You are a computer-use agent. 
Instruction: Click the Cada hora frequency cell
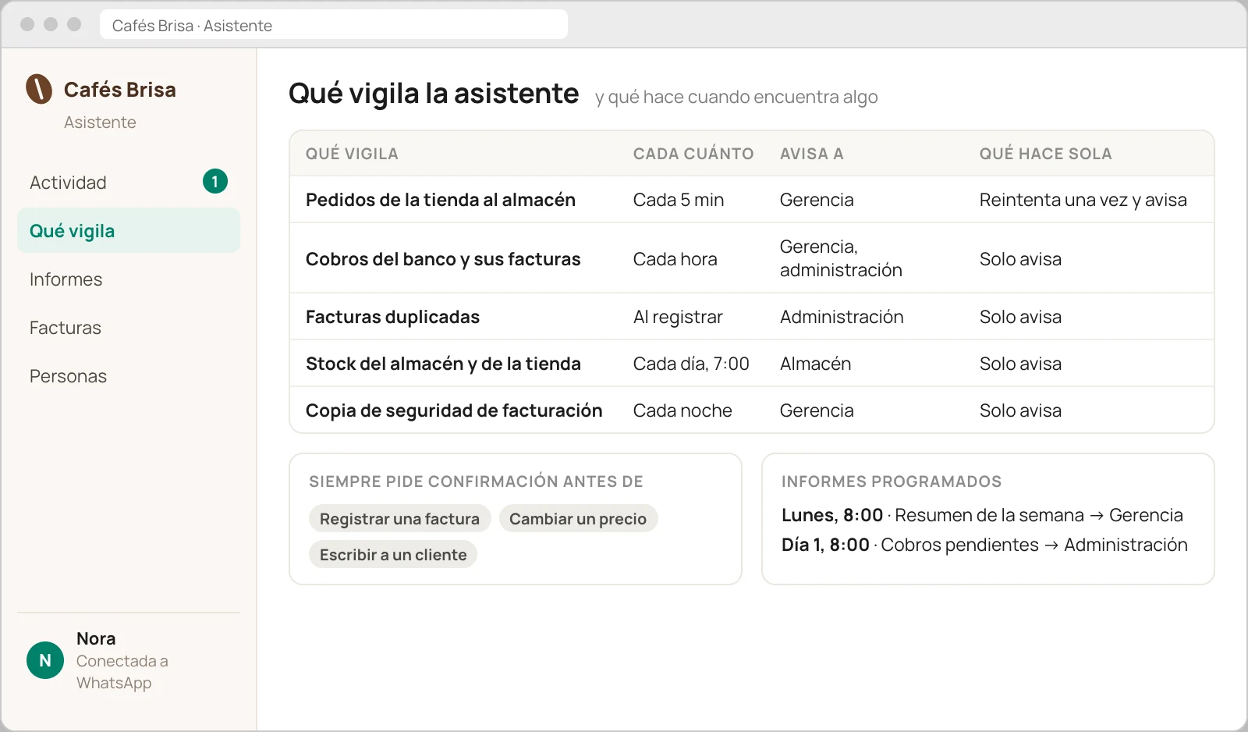pyautogui.click(x=675, y=259)
